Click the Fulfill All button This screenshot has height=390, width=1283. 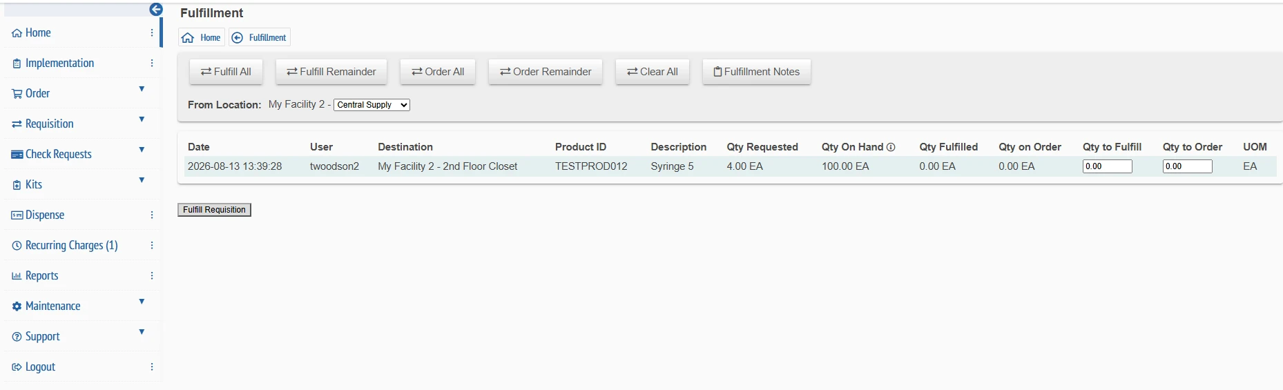click(x=226, y=72)
